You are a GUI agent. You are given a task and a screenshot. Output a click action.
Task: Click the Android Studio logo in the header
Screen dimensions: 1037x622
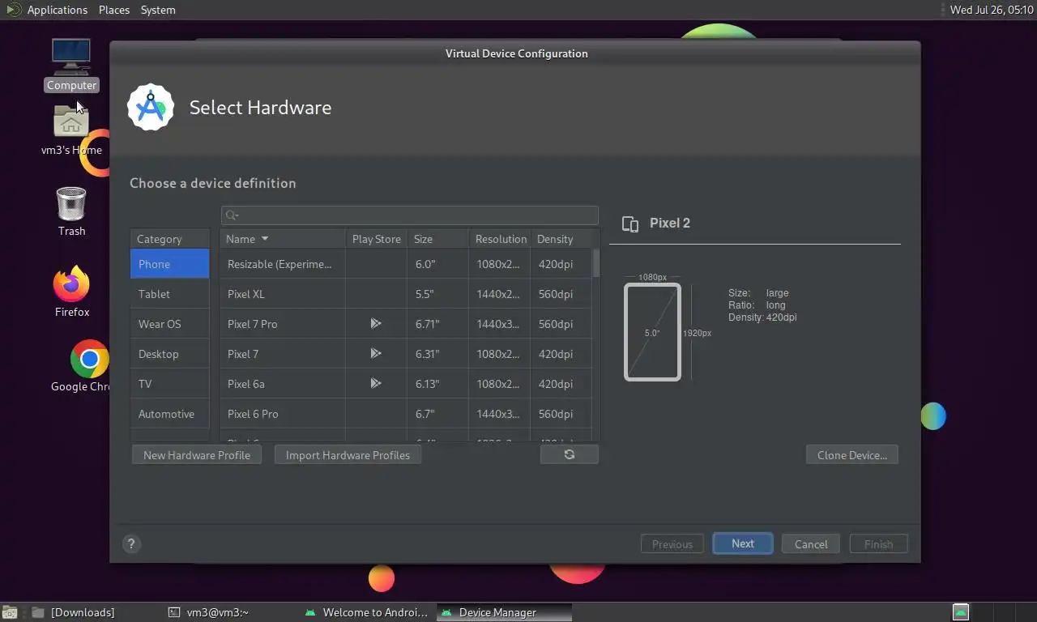151,107
